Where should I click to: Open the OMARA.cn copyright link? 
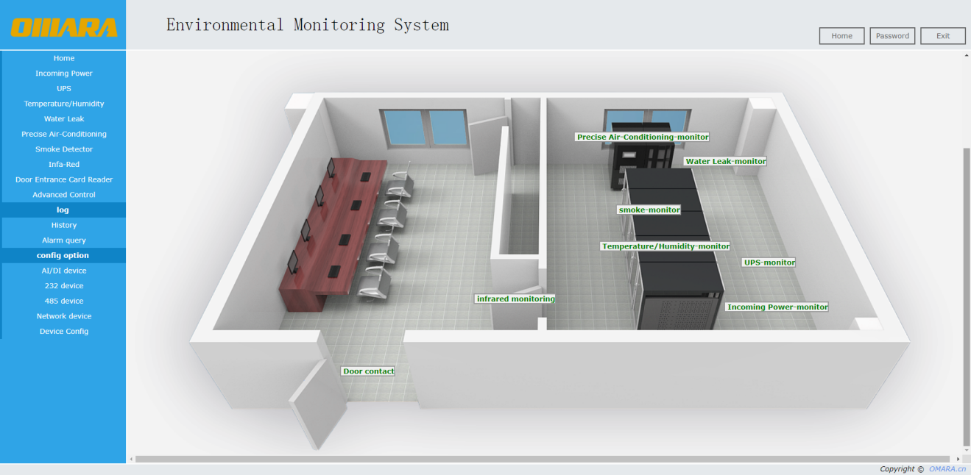(947, 469)
